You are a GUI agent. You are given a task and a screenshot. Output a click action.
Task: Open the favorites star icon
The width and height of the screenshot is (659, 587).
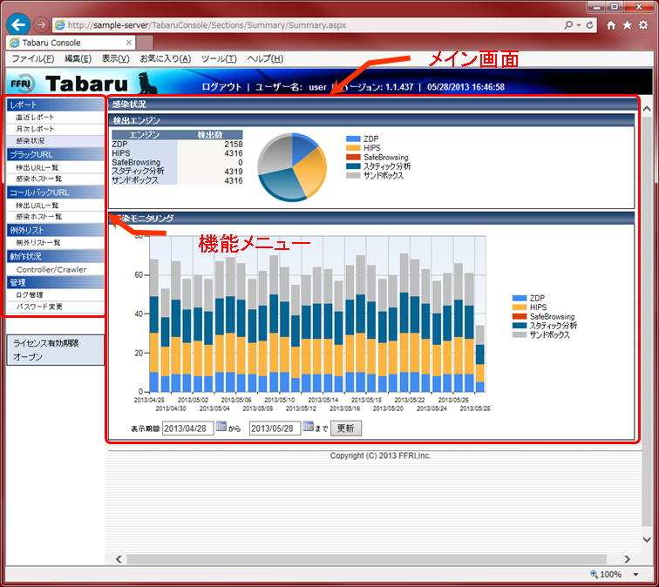coord(627,26)
